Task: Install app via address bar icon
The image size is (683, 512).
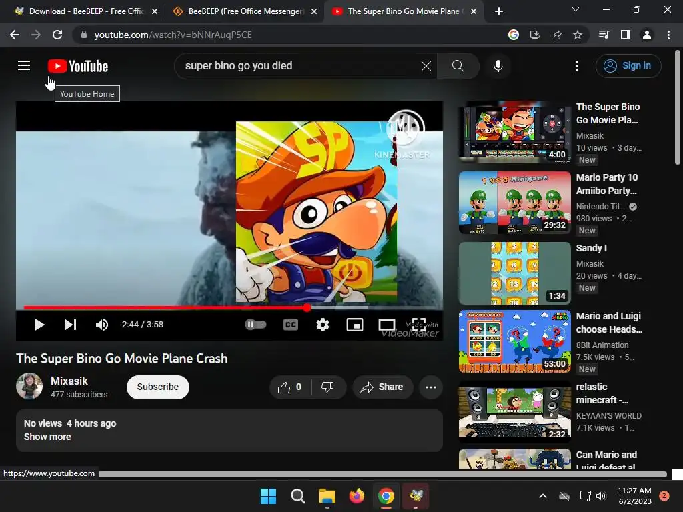Action: [x=535, y=35]
